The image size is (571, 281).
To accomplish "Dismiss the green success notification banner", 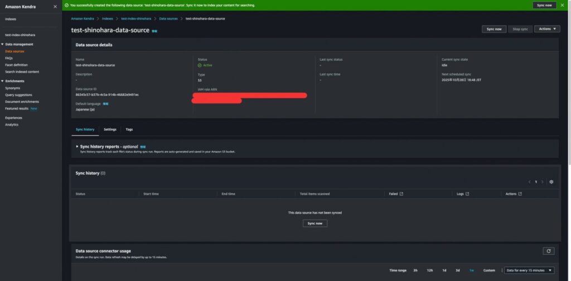I will 563,5.
